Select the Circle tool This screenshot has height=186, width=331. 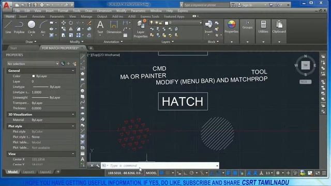(32, 27)
